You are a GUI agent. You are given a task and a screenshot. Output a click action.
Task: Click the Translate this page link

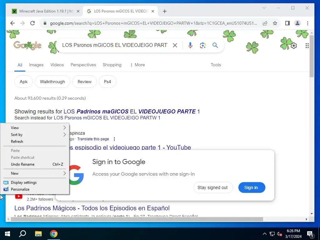(93, 139)
